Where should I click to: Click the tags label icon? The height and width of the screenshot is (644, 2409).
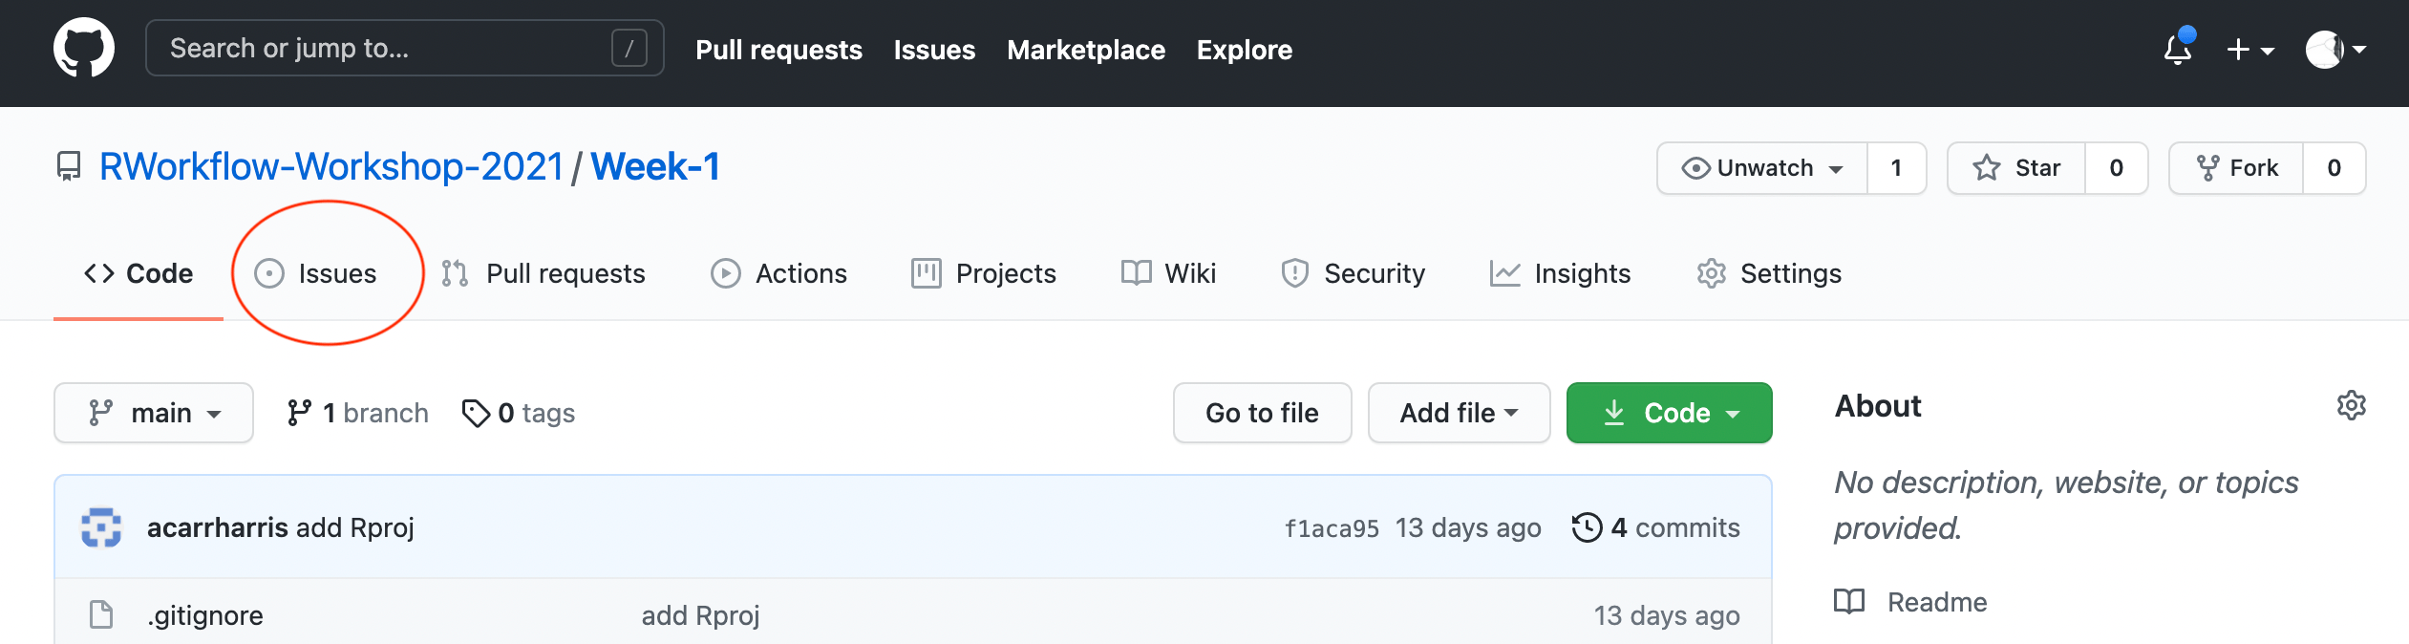click(475, 413)
